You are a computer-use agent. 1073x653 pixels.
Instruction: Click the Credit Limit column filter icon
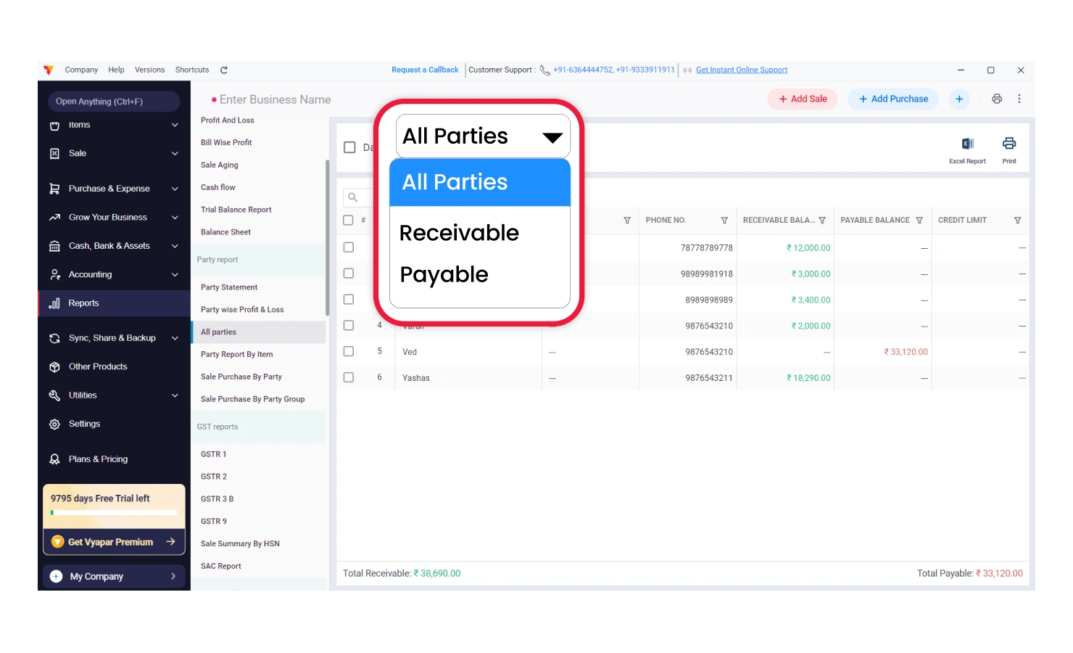click(1016, 221)
